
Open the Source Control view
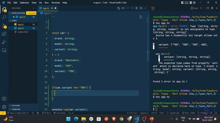click(4, 26)
